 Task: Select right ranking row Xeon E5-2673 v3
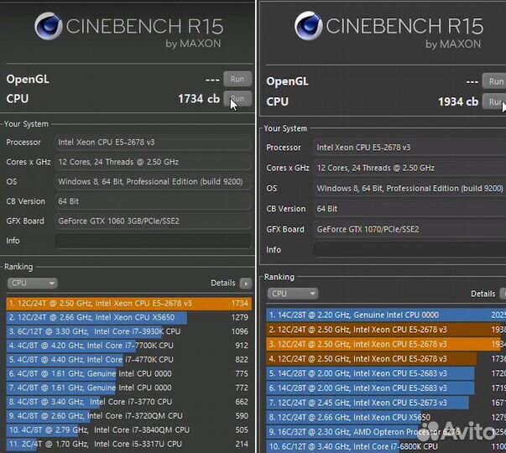tap(386, 403)
